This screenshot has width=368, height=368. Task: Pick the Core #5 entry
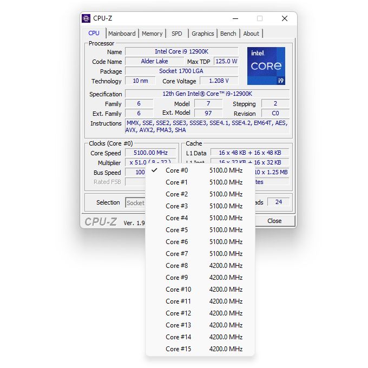tap(200, 230)
